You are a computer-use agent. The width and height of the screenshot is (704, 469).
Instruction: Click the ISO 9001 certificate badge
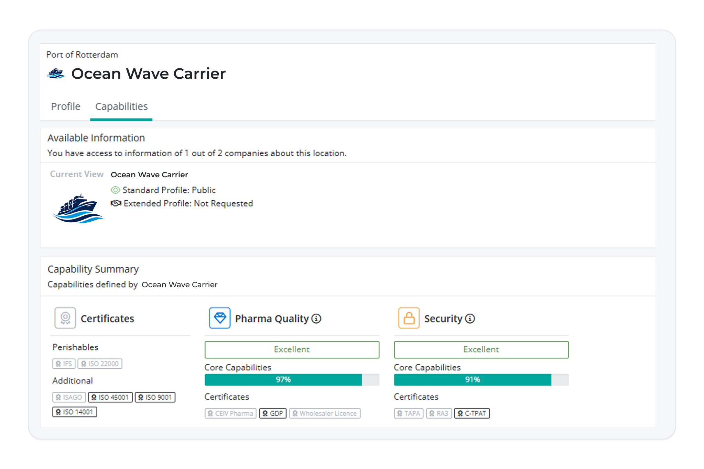(155, 397)
